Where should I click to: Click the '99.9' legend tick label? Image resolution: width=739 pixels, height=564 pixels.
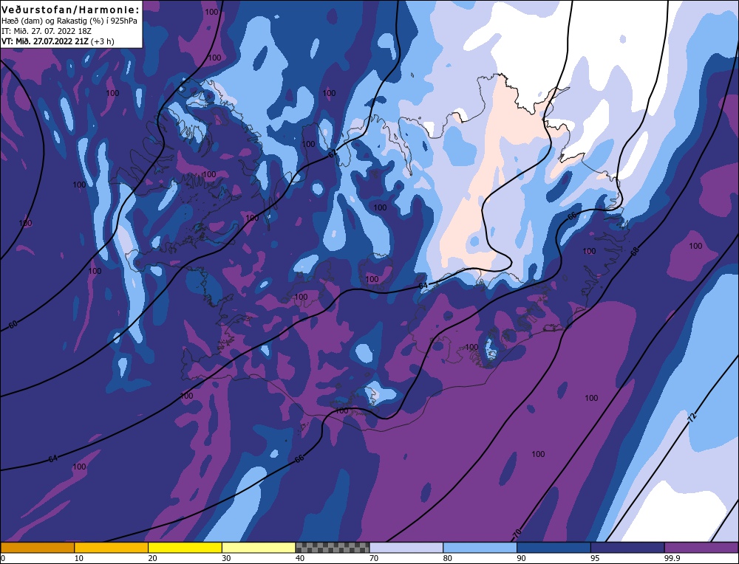tap(672, 558)
